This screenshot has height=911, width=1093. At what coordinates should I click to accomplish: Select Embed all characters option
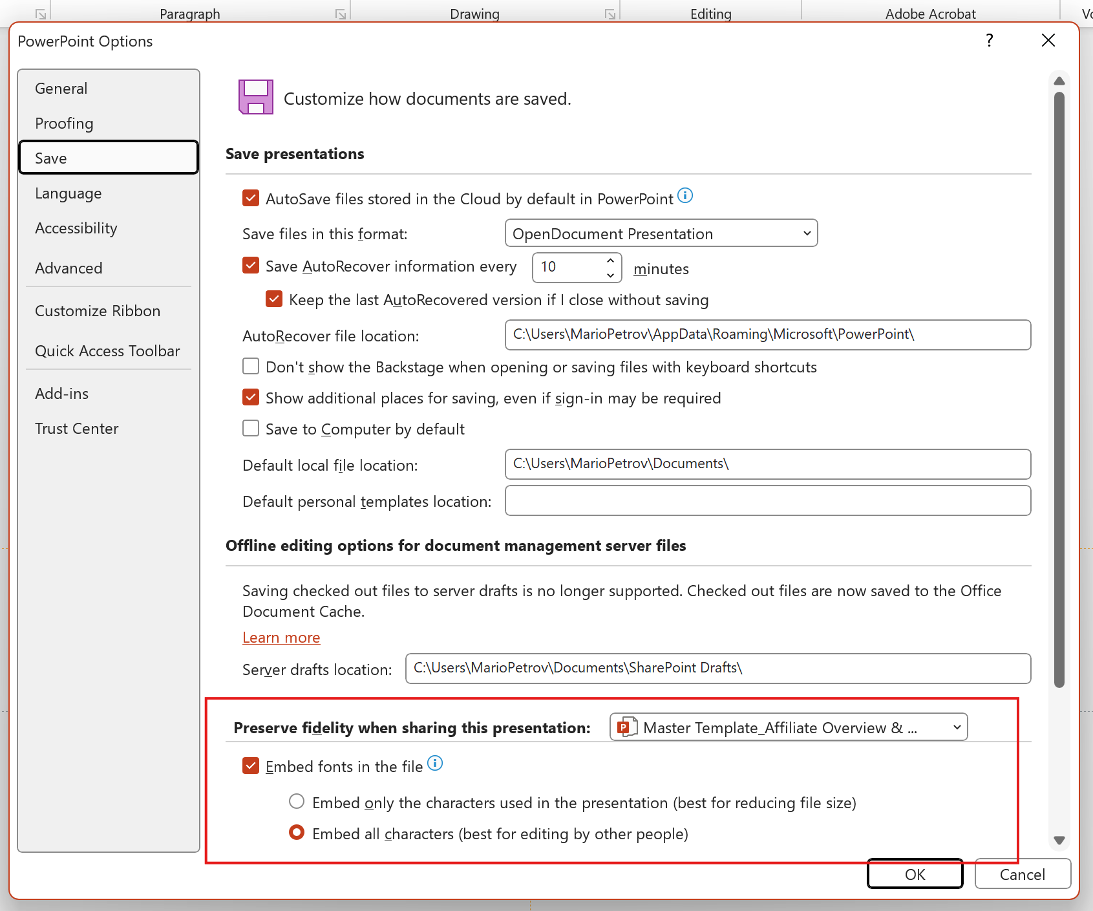297,833
